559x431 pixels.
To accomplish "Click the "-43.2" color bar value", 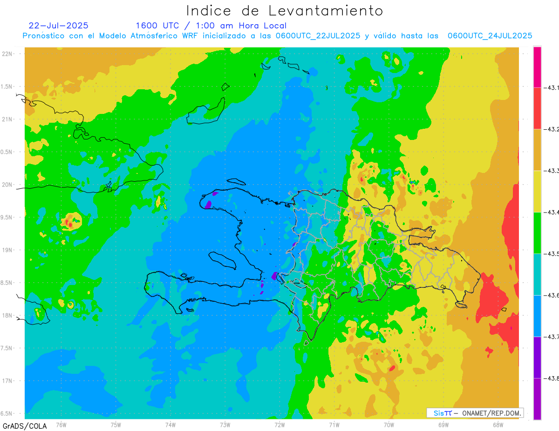I will [552, 129].
